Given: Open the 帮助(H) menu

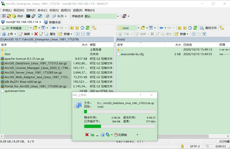Looking at the screenshot, I should (89, 10).
